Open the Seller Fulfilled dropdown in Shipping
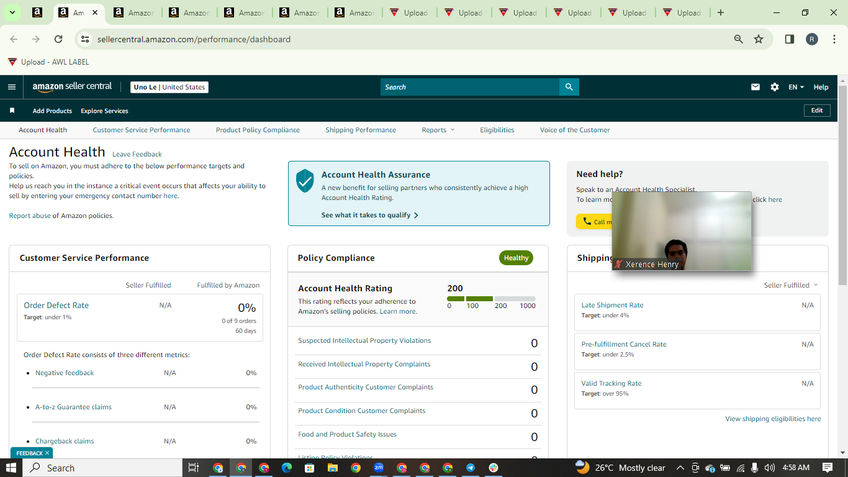 pos(791,285)
